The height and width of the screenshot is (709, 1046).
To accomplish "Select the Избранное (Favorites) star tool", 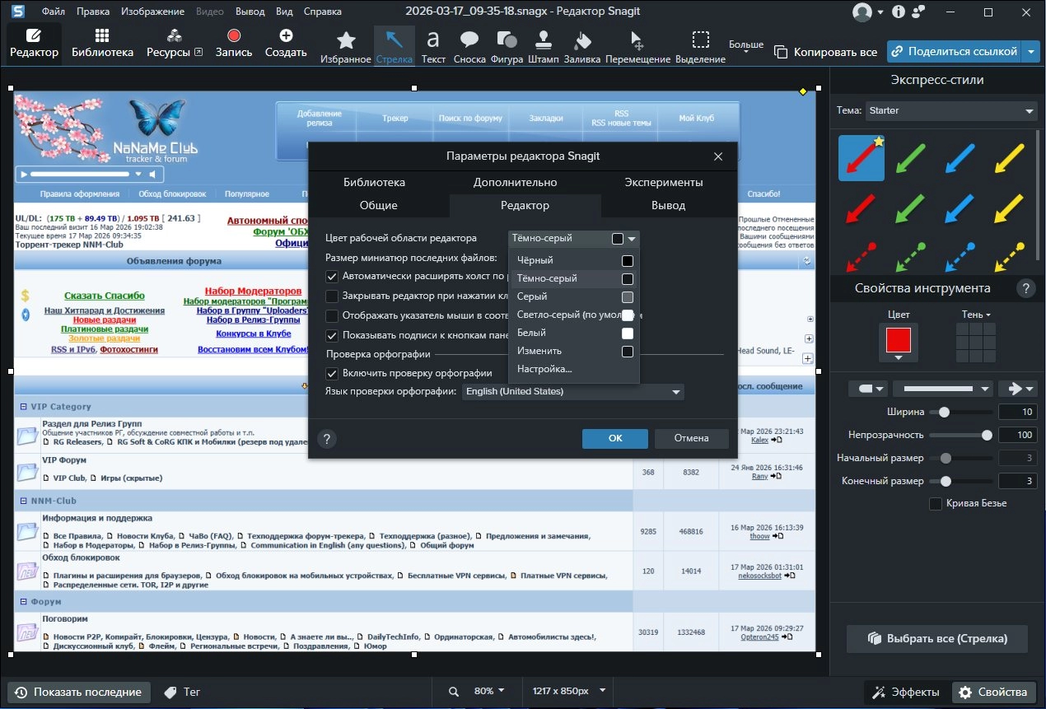I will pyautogui.click(x=346, y=46).
